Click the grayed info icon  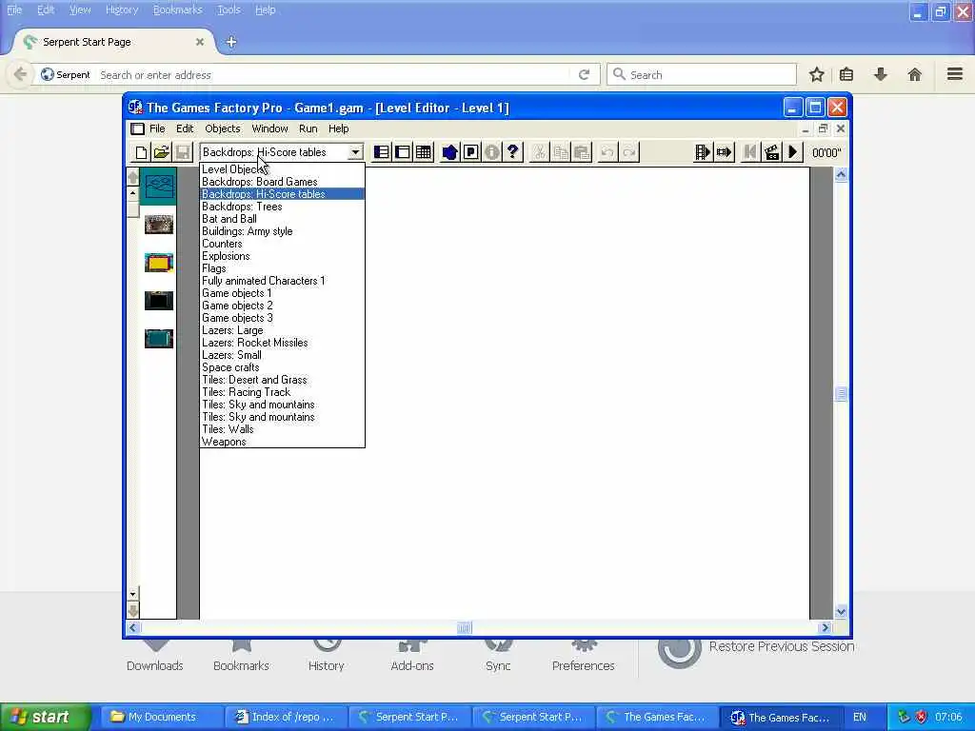click(x=492, y=152)
